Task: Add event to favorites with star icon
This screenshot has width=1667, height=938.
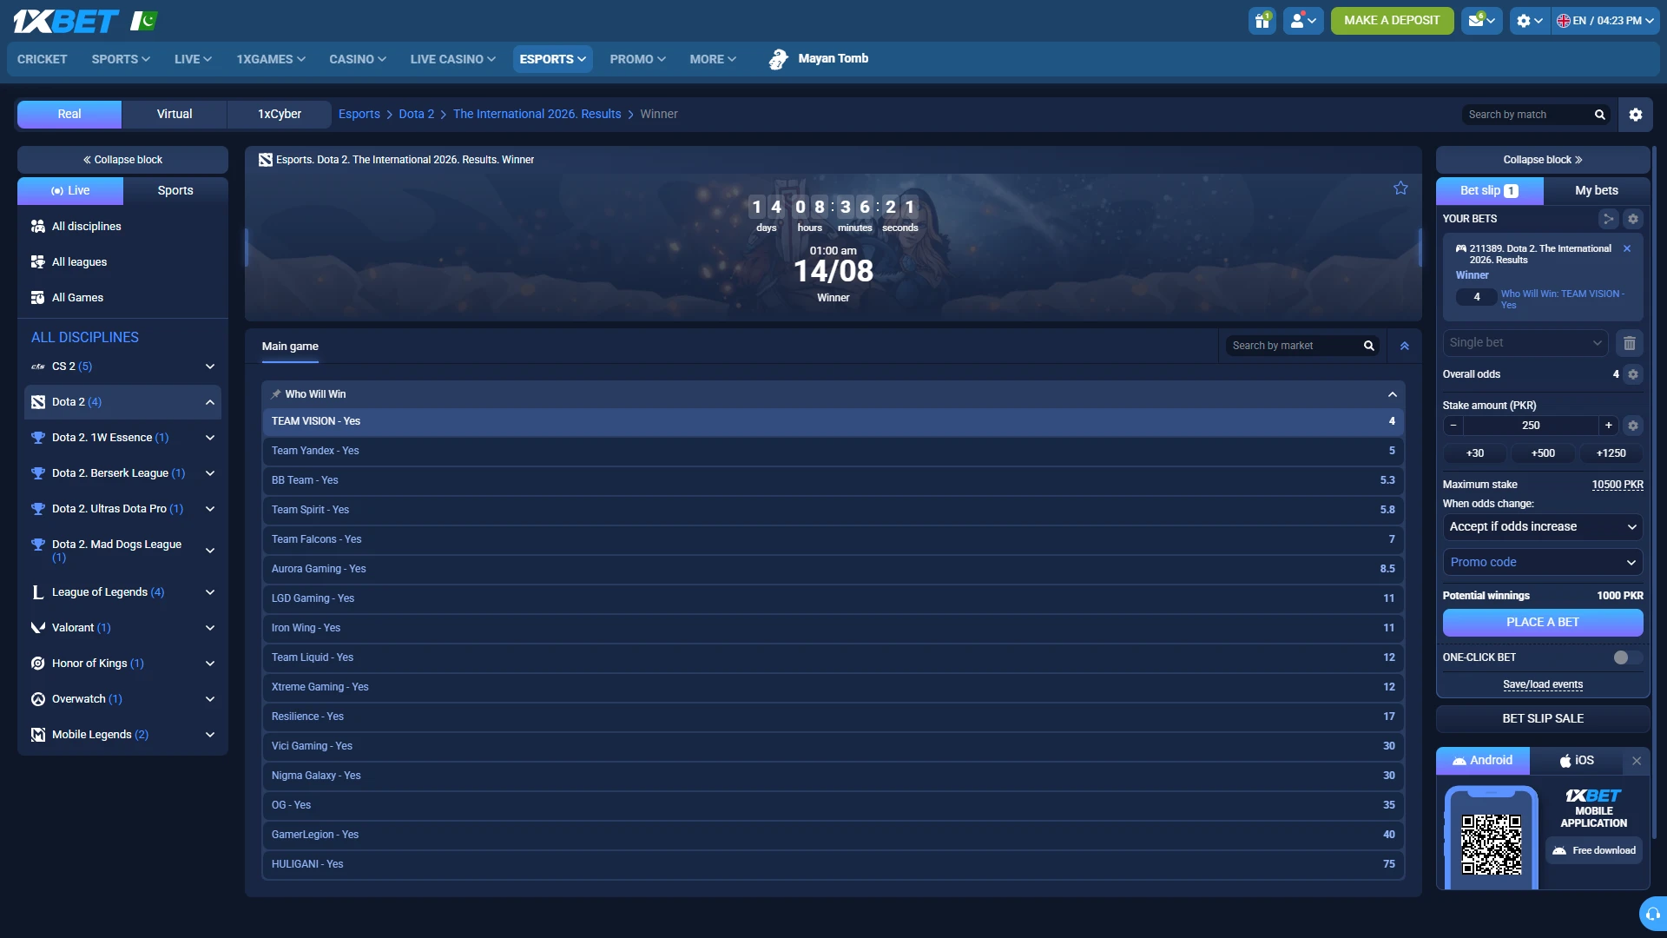Action: [x=1400, y=188]
